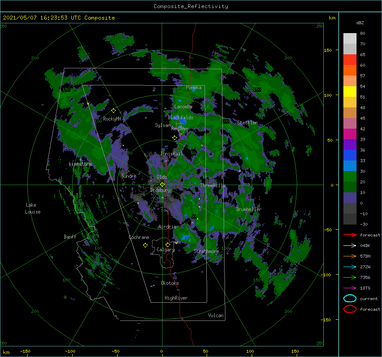Screen dimensions: 382x357
Task: Click the cyan 27ZW arrow in the legend
Action: [x=350, y=267]
